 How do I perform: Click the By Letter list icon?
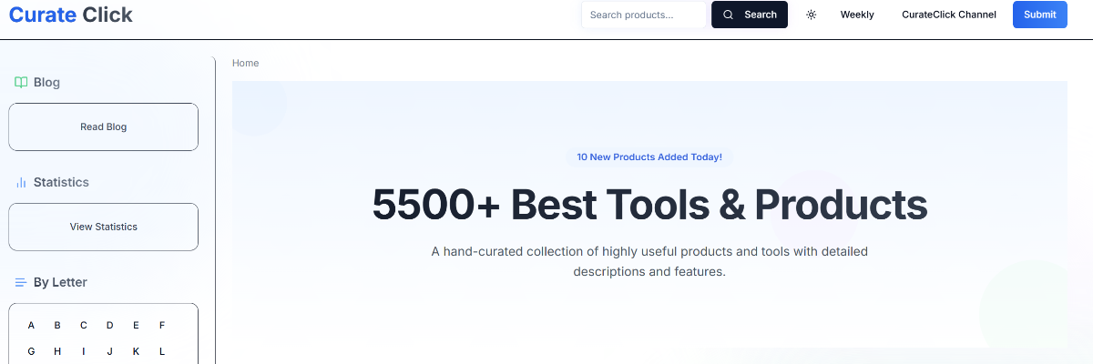21,282
